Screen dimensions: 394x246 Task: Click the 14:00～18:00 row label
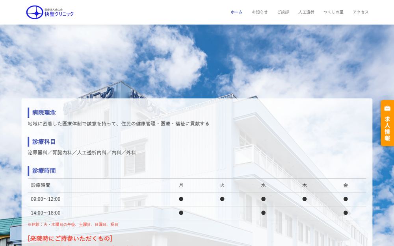coord(45,213)
